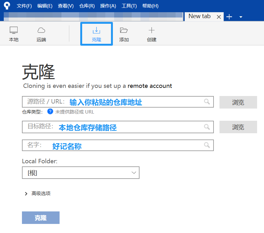Close the New tab tab
264x233 pixels.
tap(219, 17)
